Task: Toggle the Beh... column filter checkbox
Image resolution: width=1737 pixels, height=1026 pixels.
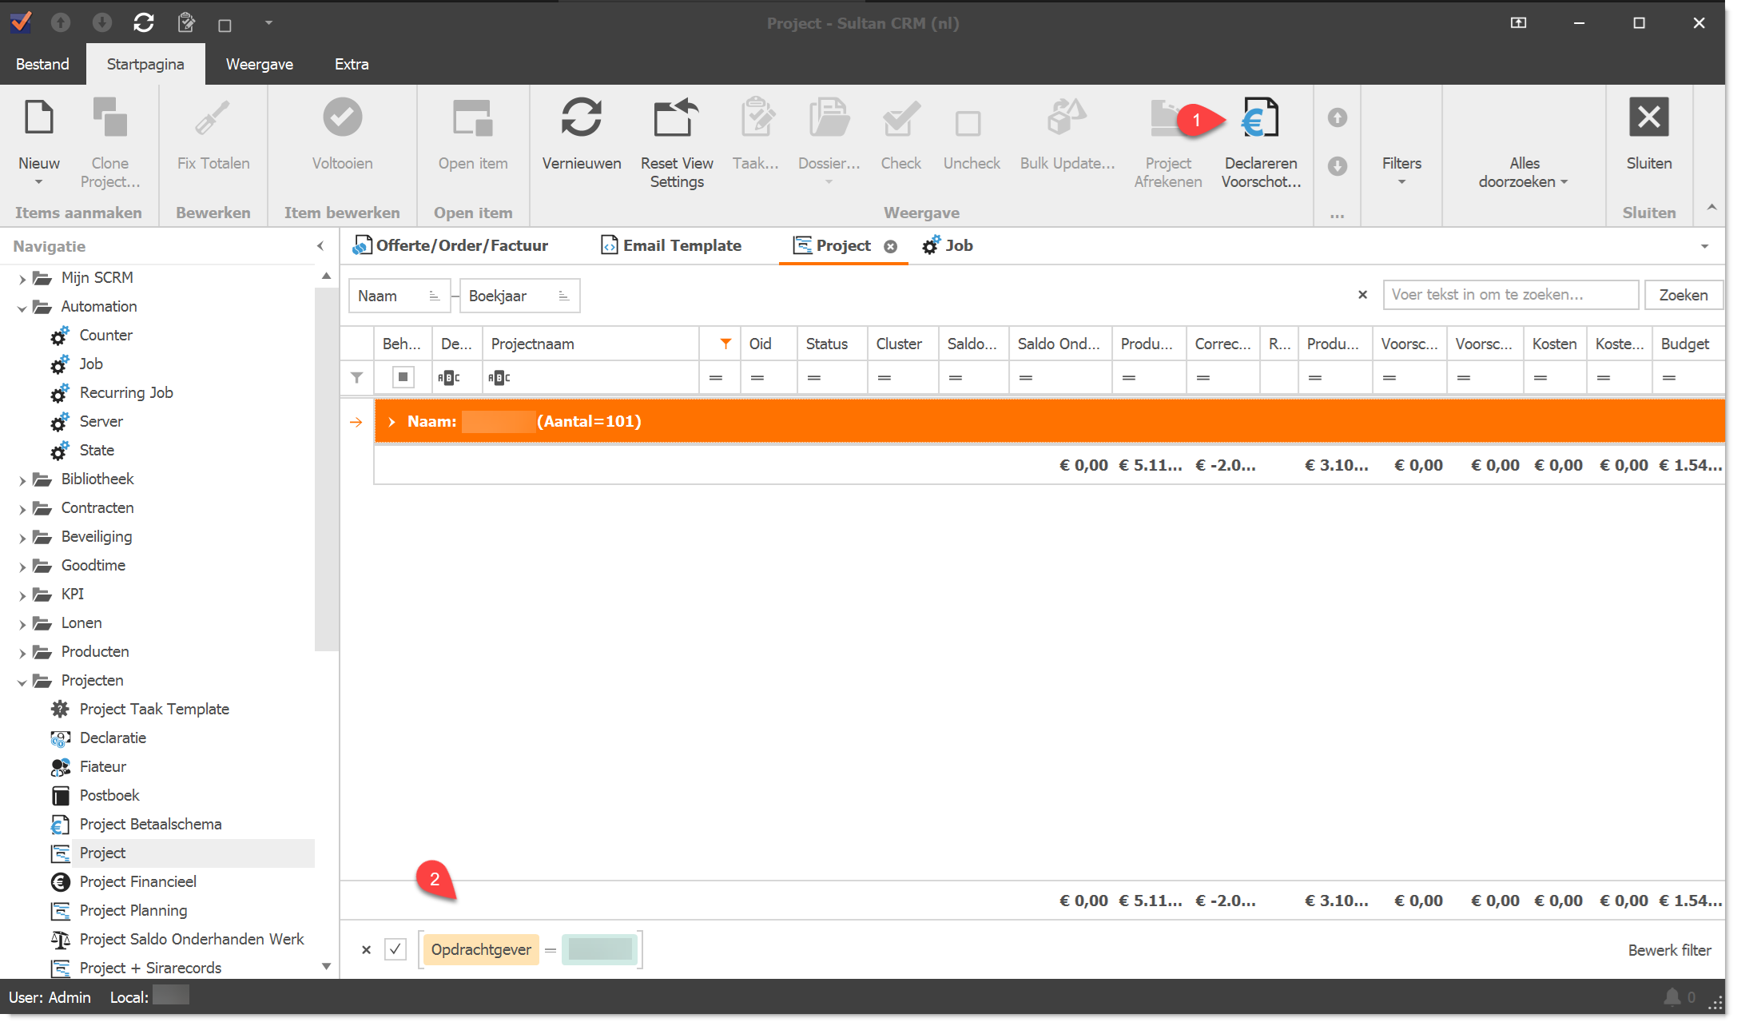Action: point(403,377)
